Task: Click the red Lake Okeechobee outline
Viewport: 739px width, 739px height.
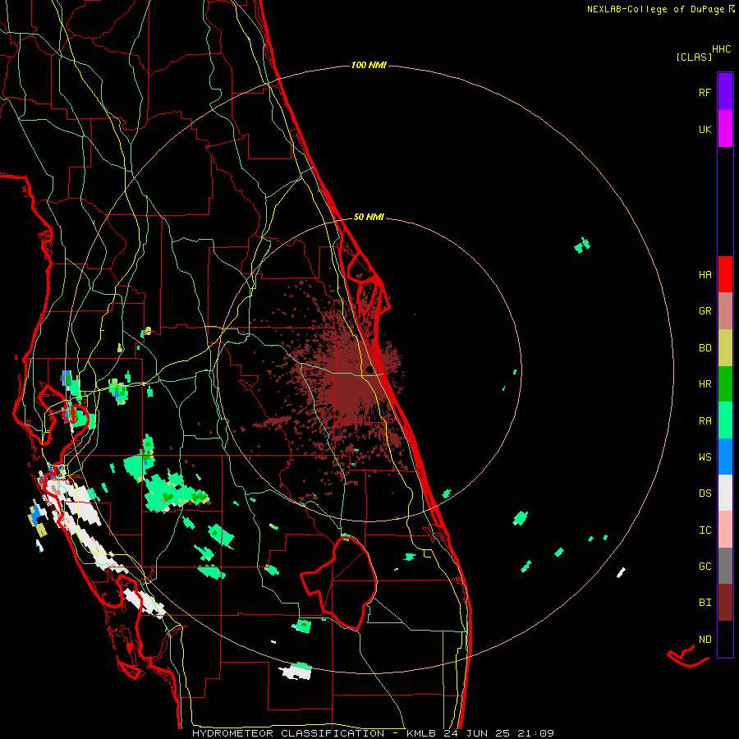Action: (x=339, y=582)
